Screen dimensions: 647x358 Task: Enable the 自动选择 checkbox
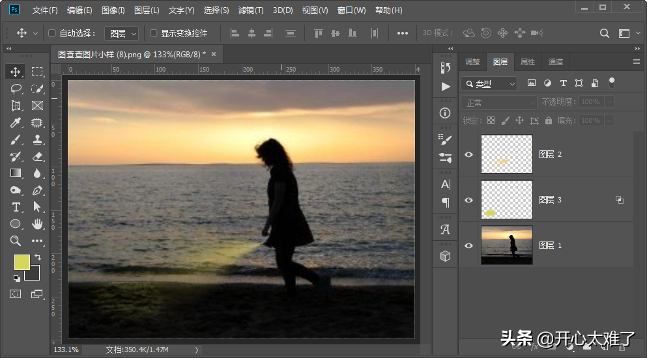(52, 33)
